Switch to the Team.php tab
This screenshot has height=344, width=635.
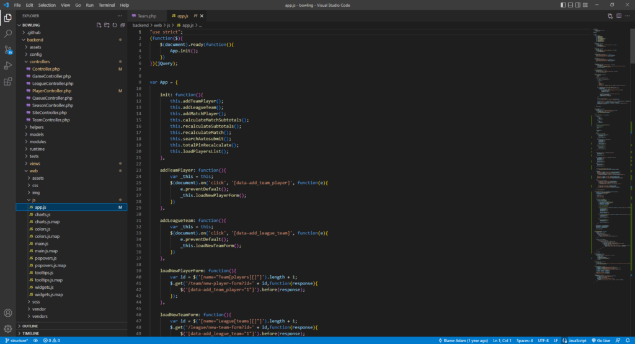point(146,15)
